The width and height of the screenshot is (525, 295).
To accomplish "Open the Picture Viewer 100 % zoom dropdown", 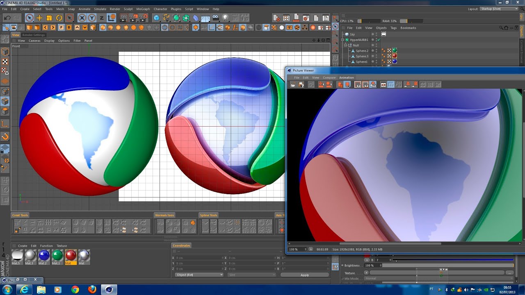I will pos(298,249).
